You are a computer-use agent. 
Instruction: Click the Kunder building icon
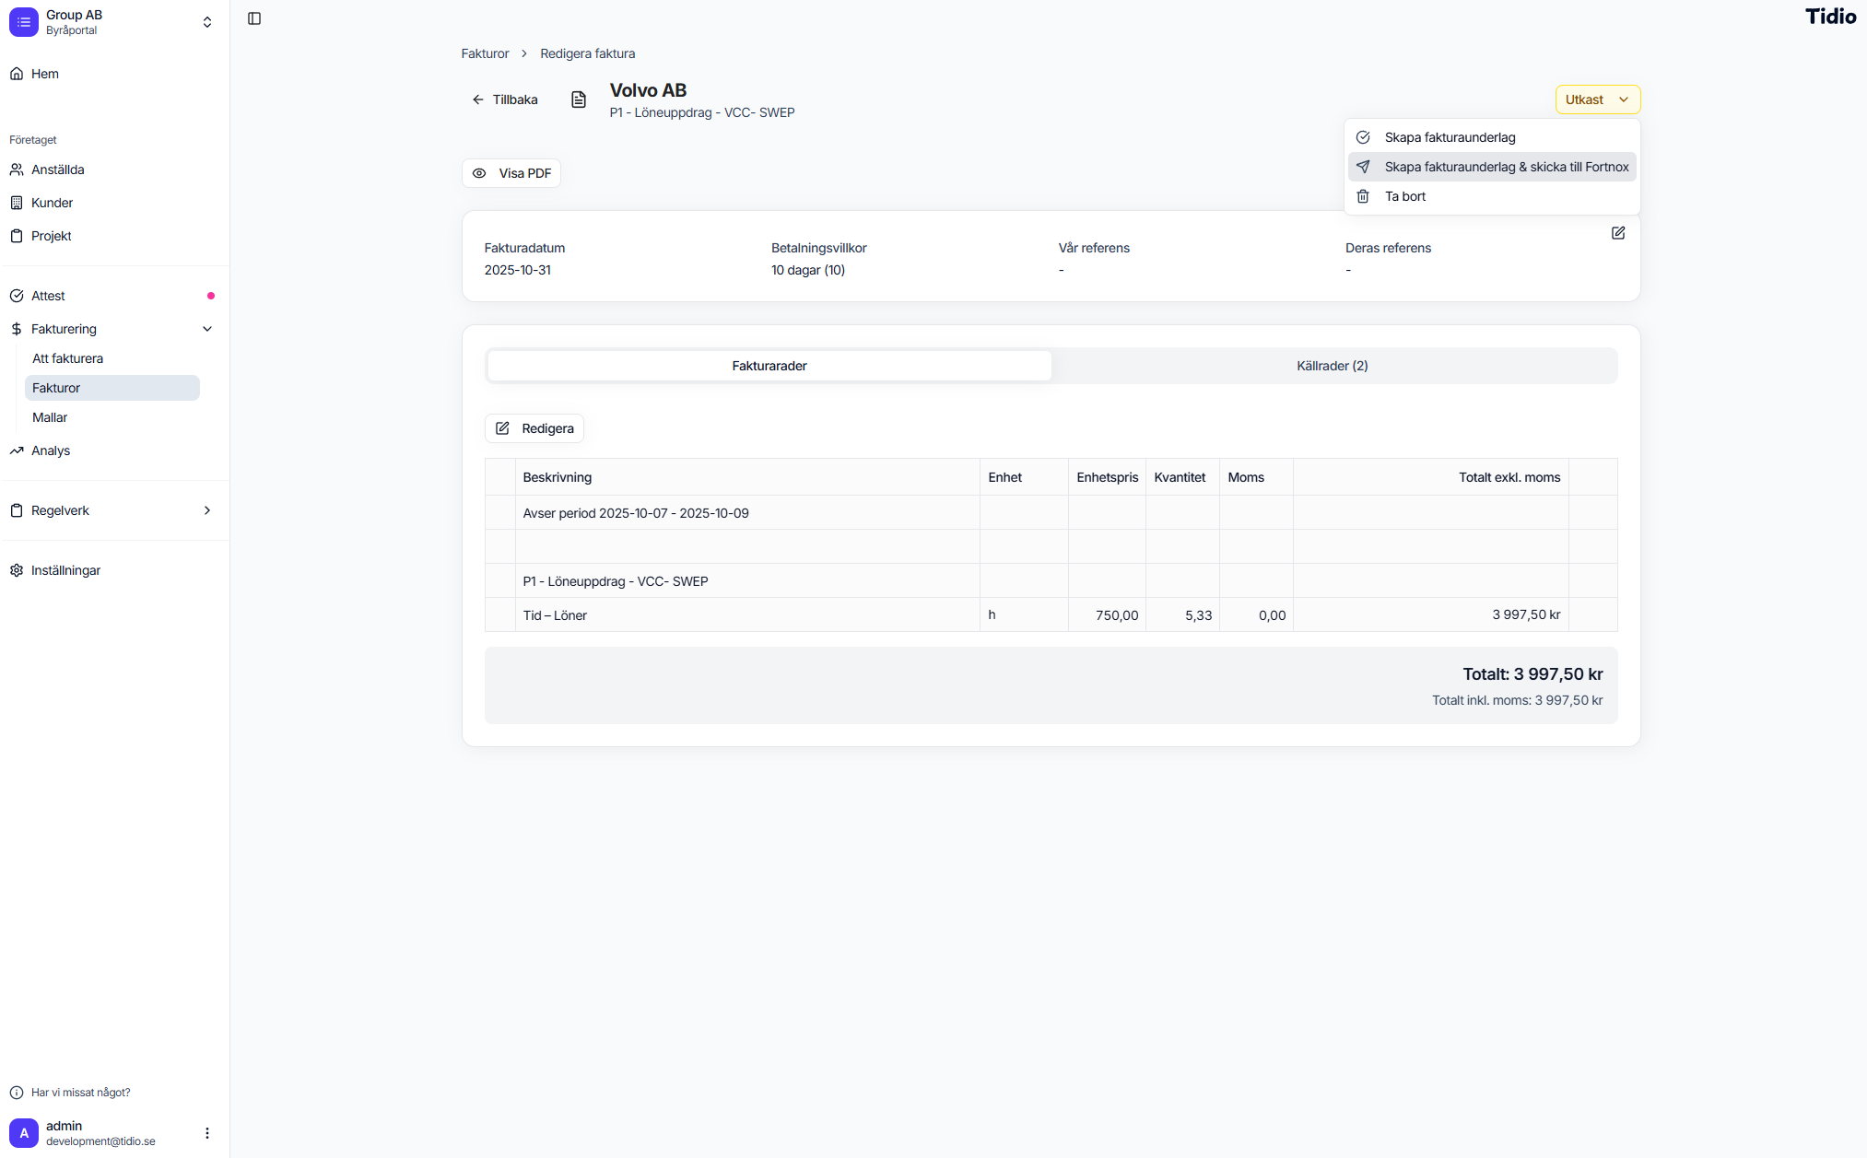[x=17, y=203]
